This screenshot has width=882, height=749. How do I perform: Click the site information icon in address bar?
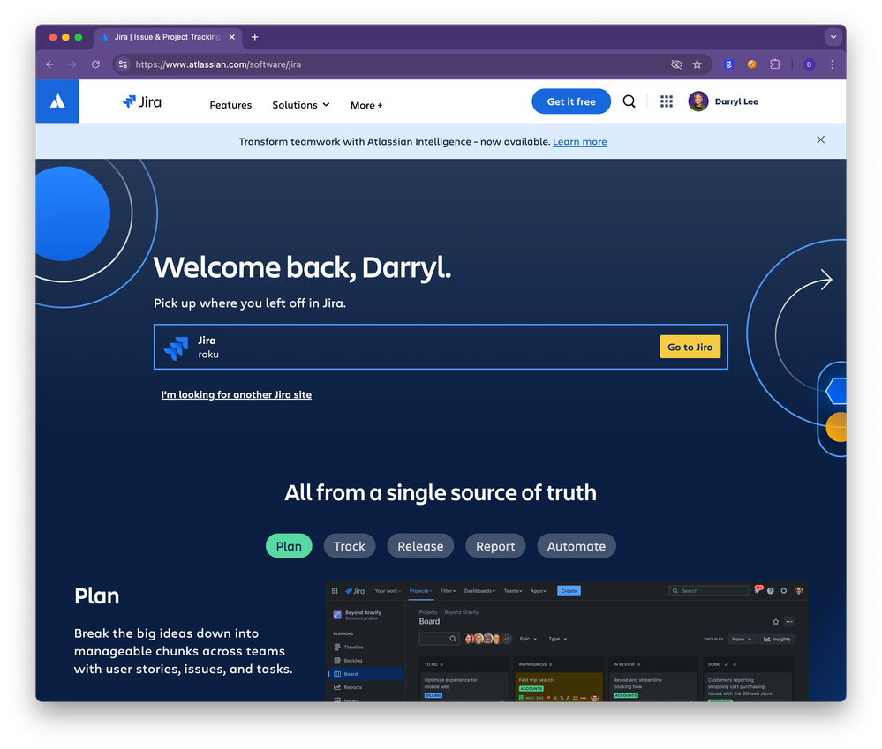pos(124,64)
